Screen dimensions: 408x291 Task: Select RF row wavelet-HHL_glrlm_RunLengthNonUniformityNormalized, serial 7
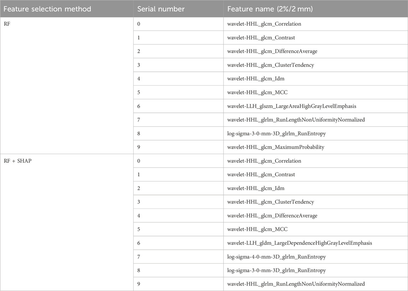click(x=316, y=120)
